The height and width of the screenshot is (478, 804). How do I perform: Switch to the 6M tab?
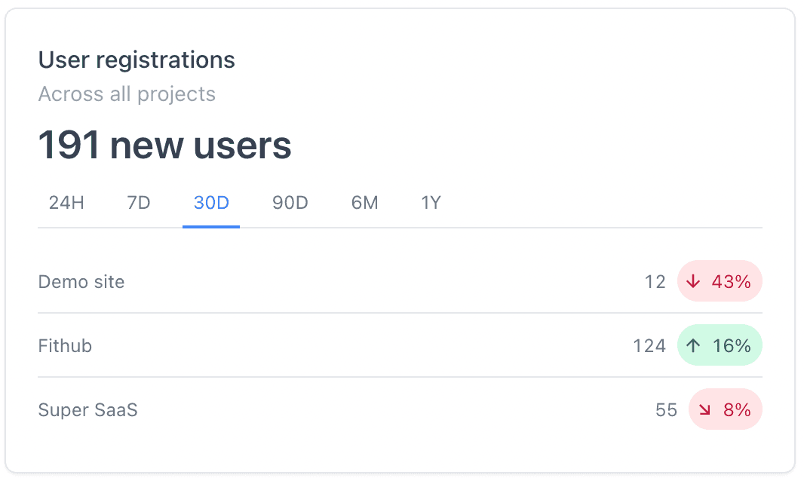click(364, 203)
